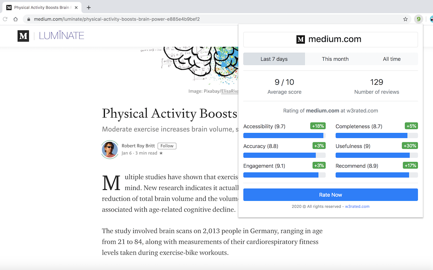The image size is (433, 270).
Task: Click the Medium icon inside the rating popup
Action: tap(300, 39)
